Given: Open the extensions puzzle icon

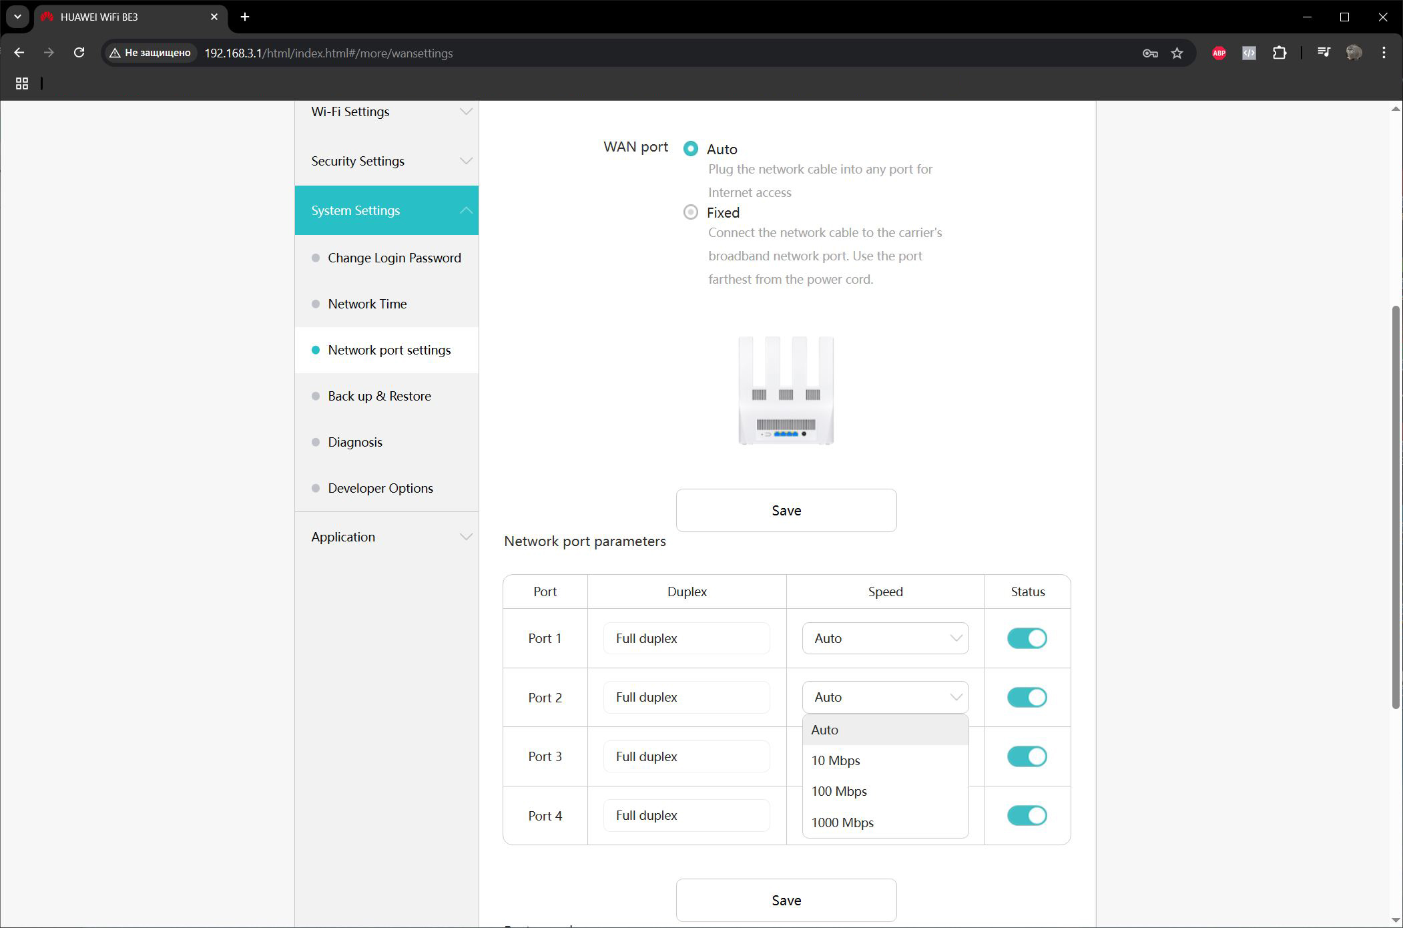Looking at the screenshot, I should click(x=1279, y=53).
